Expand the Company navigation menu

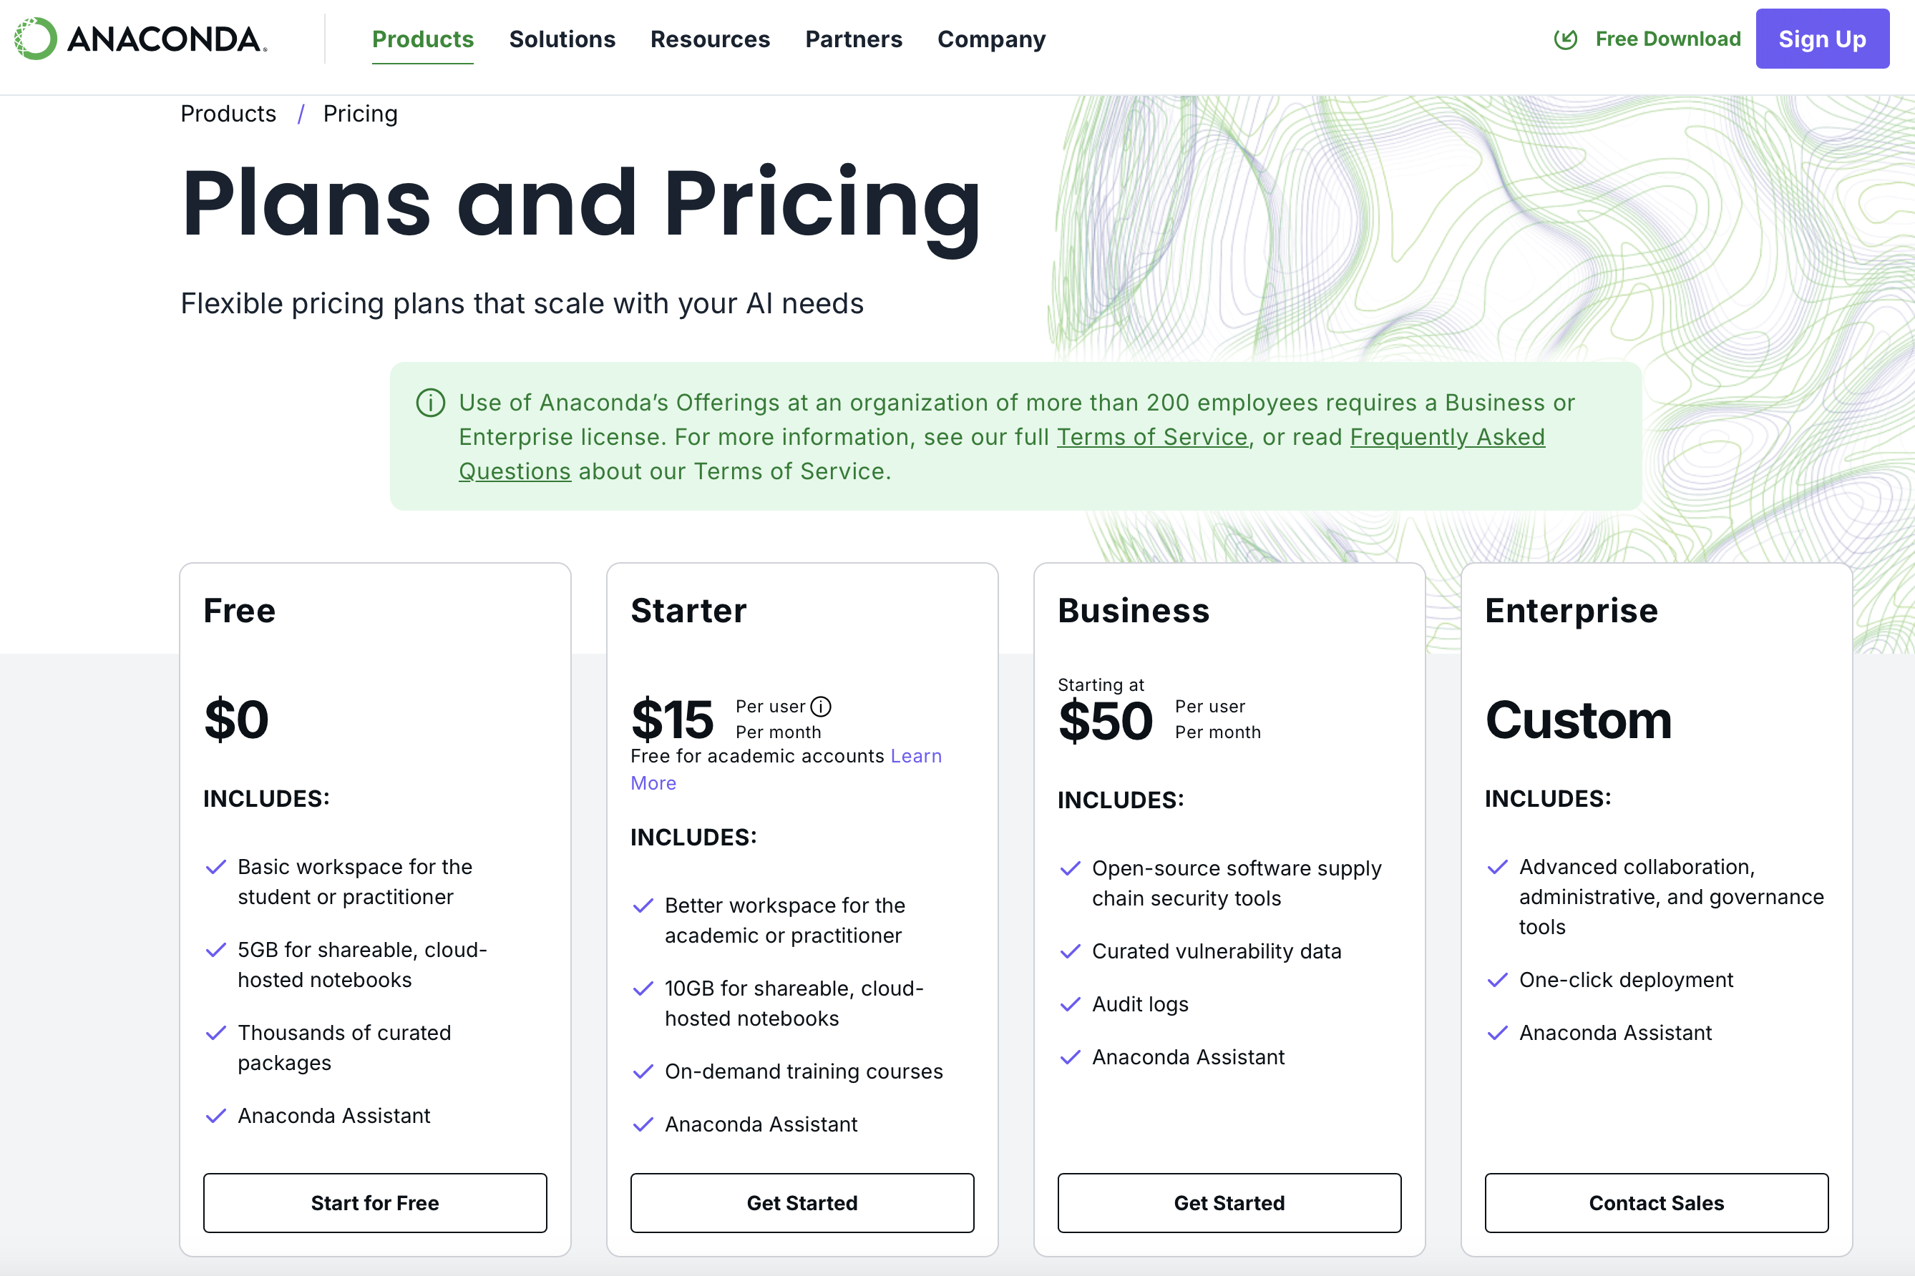click(x=991, y=39)
